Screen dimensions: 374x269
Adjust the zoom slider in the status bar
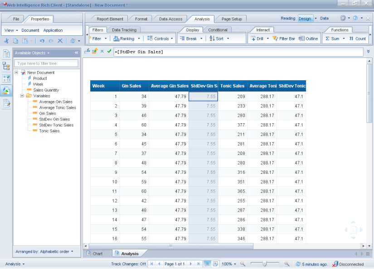tap(265, 264)
